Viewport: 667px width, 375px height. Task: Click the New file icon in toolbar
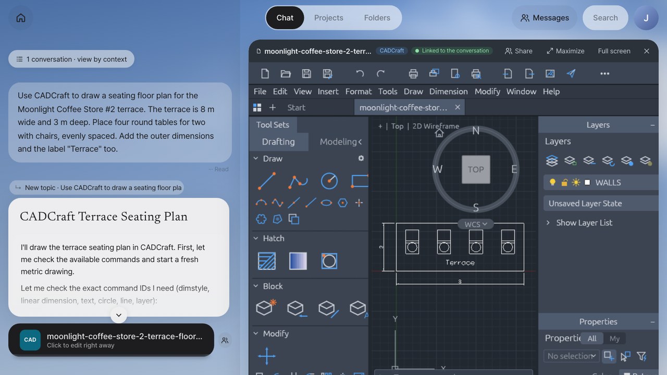click(x=265, y=73)
